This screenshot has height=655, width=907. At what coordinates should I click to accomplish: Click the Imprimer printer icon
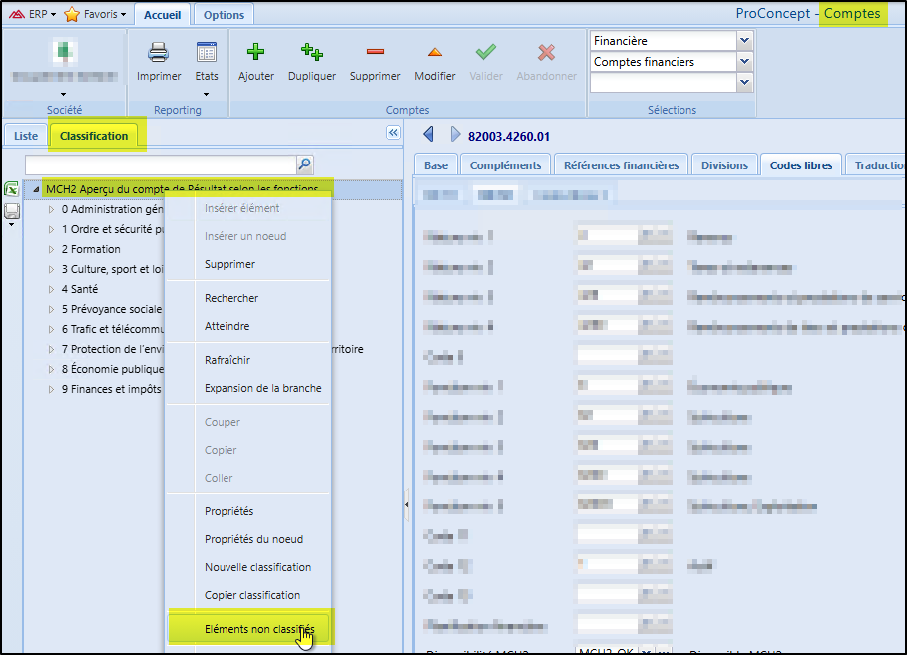(x=158, y=53)
